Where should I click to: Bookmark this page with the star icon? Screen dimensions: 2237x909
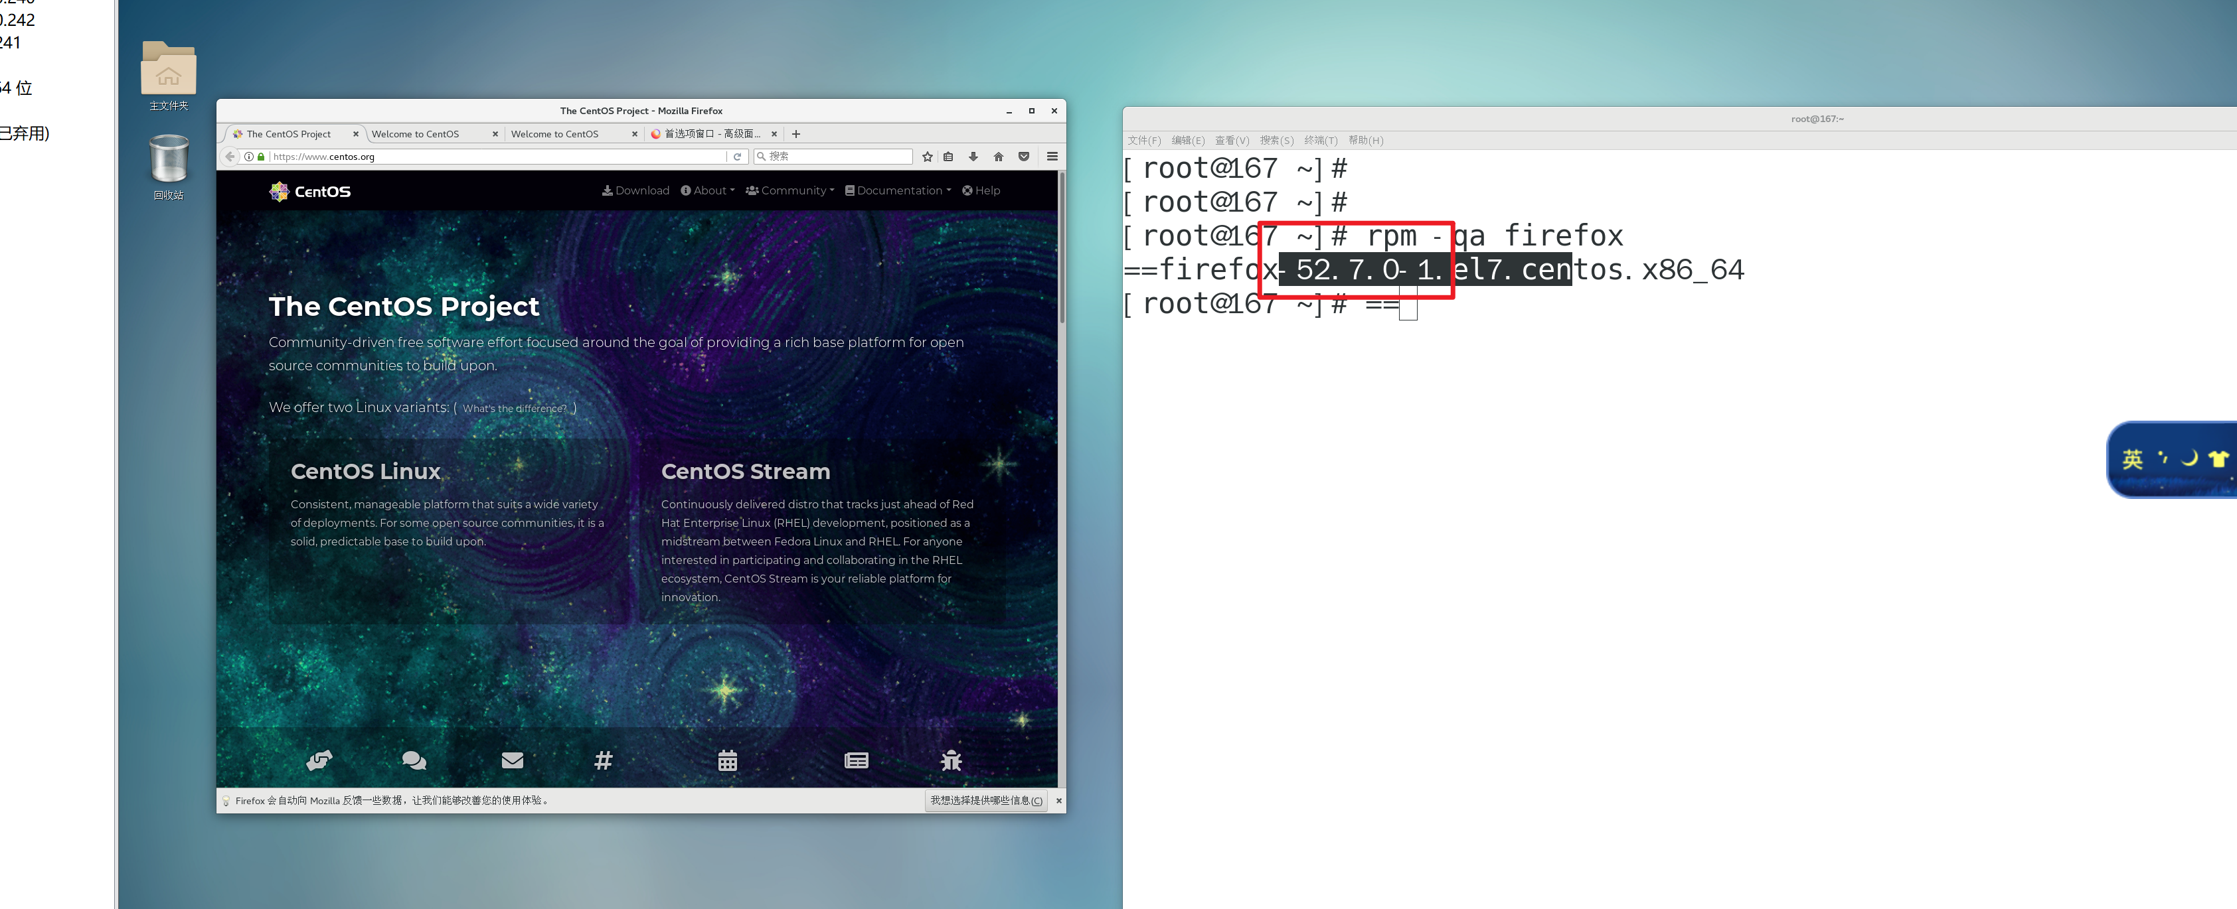pyautogui.click(x=928, y=157)
